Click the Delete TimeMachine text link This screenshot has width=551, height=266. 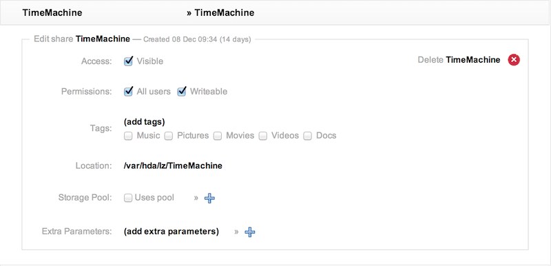(459, 60)
